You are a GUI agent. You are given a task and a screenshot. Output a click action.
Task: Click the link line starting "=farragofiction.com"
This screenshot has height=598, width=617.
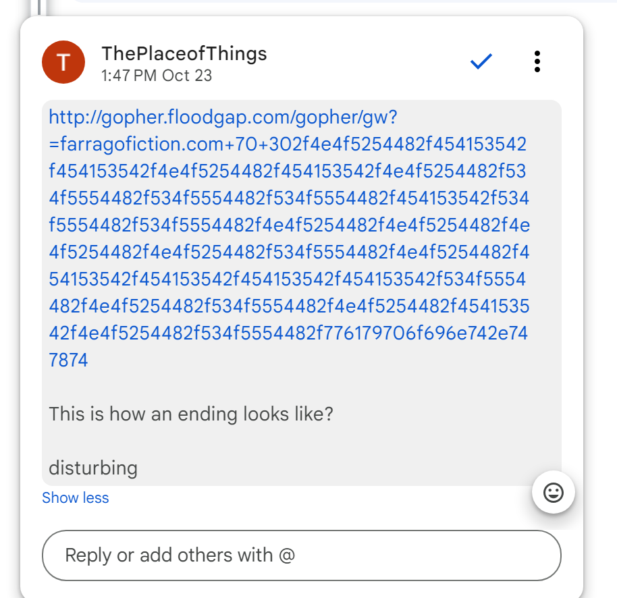coord(288,144)
